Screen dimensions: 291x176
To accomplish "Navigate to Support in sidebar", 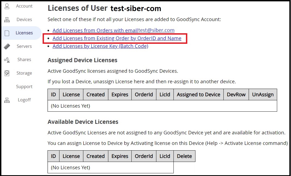I will coord(24,87).
